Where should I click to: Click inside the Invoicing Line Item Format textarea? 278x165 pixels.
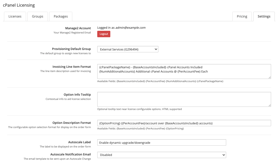point(184,71)
